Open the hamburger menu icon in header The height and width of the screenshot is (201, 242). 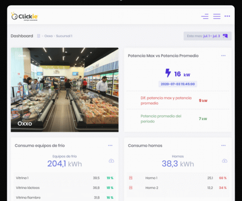tap(217, 16)
